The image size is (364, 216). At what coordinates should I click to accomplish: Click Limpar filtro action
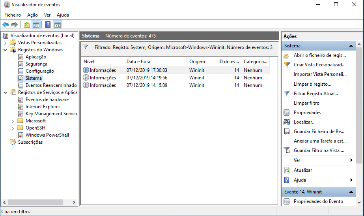pos(306,103)
